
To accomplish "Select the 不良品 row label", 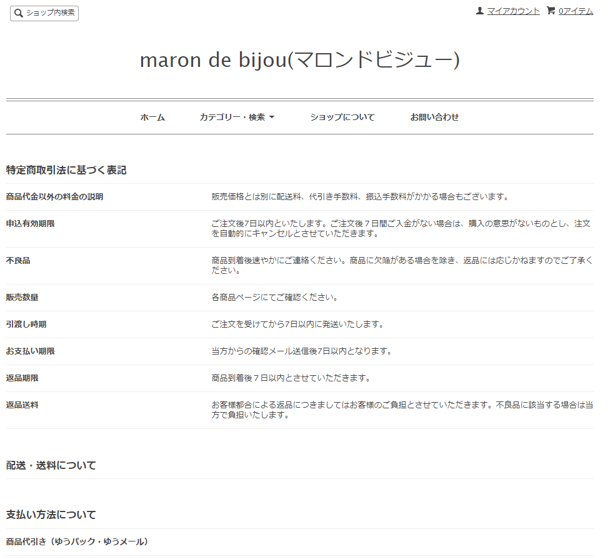I will 18,260.
